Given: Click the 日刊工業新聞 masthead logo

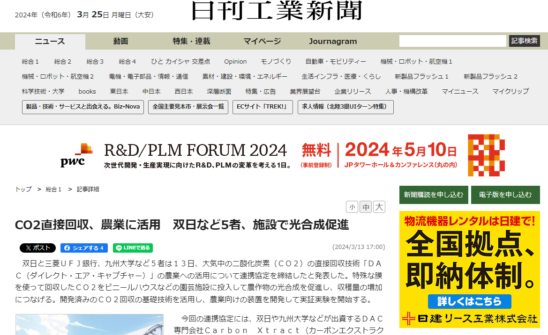Looking at the screenshot, I should [x=277, y=11].
